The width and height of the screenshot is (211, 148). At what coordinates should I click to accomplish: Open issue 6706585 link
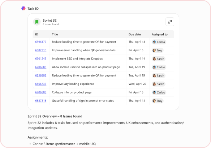[x=40, y=67]
